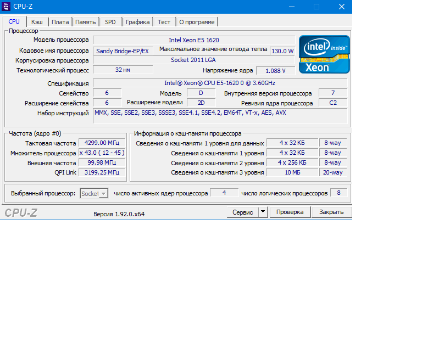
Task: Click the L1 data cache size 4 x 32 КБ
Action: pyautogui.click(x=292, y=143)
